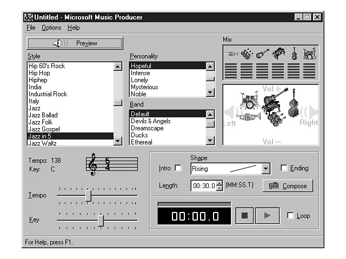The width and height of the screenshot is (346, 259).
Task: Open the Options menu
Action: (51, 28)
